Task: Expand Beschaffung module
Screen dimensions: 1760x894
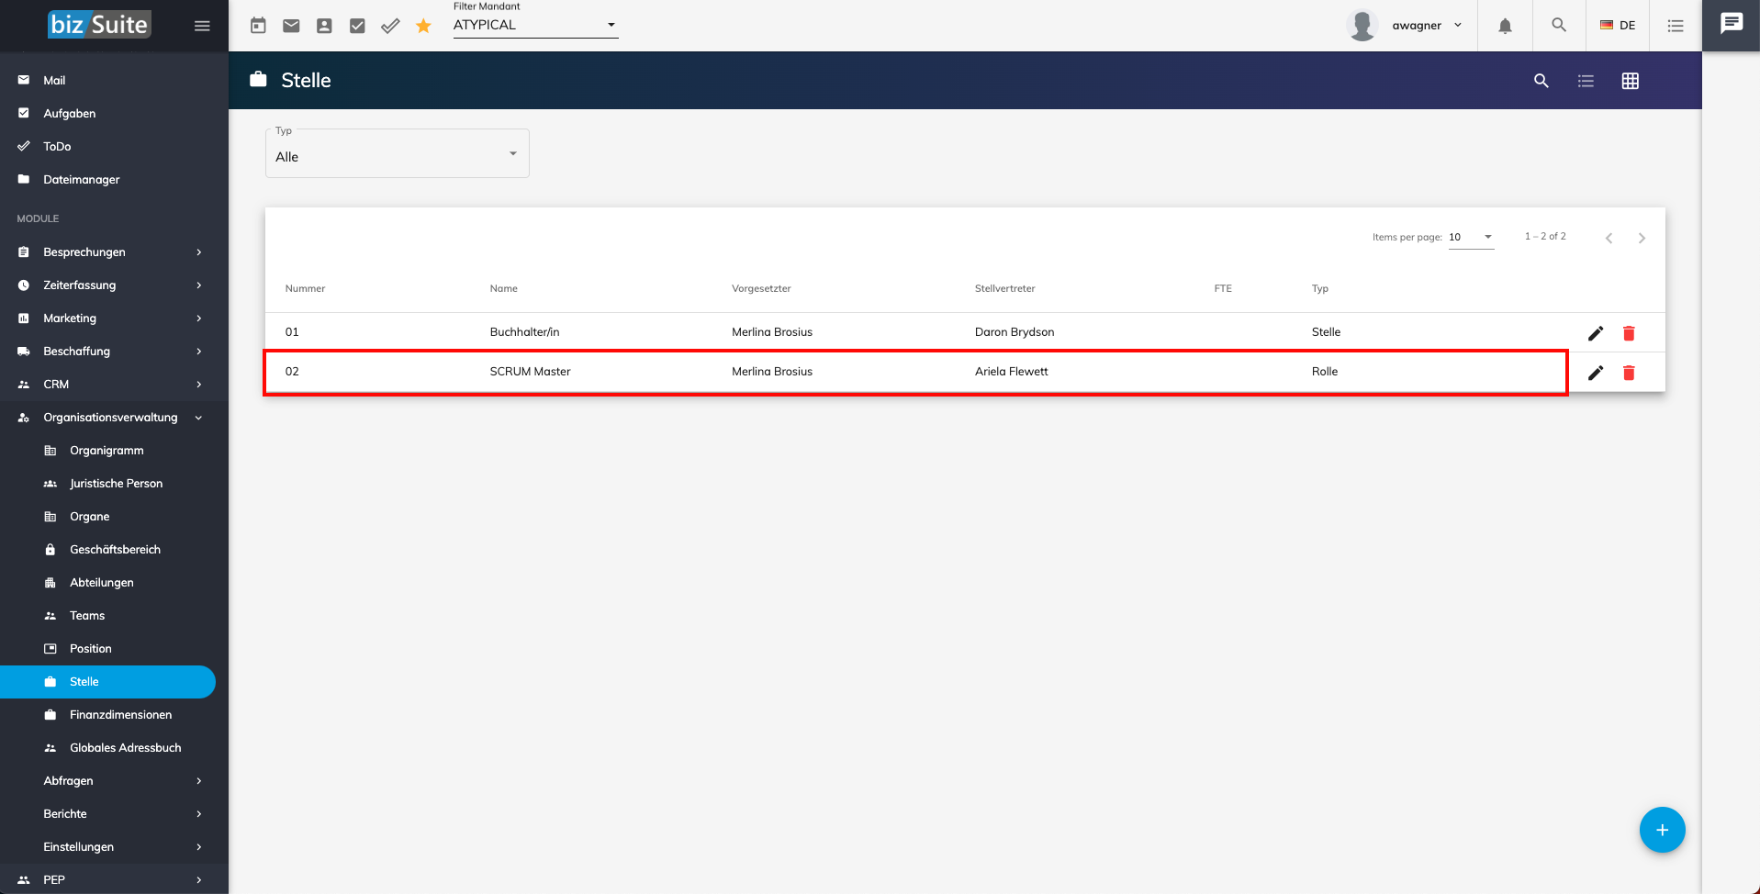Action: [114, 352]
